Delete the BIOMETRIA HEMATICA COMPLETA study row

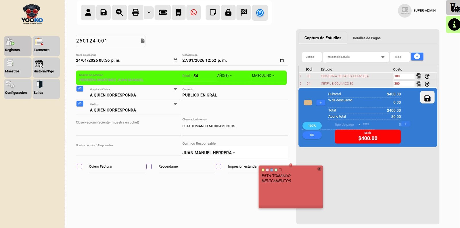[x=419, y=76]
